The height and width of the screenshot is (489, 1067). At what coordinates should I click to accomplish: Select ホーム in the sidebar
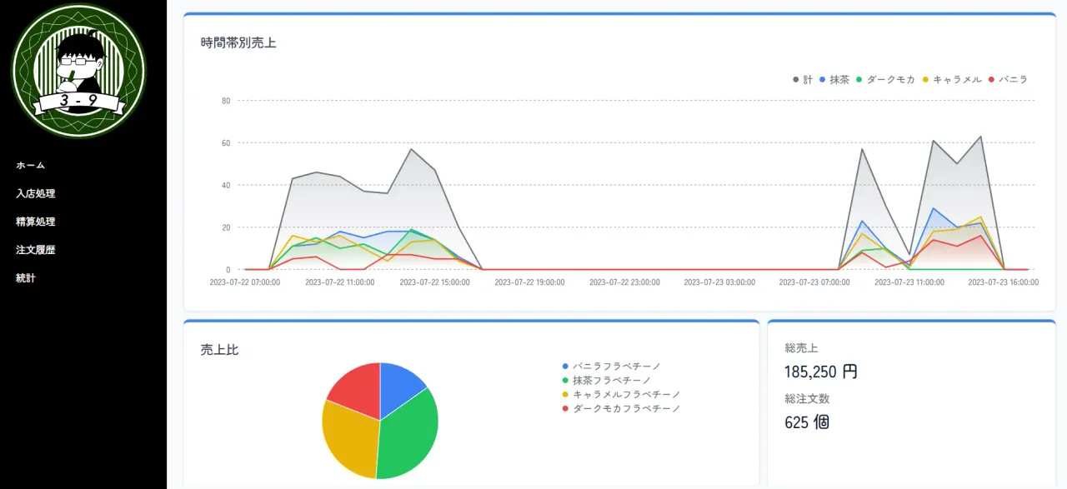pos(30,165)
